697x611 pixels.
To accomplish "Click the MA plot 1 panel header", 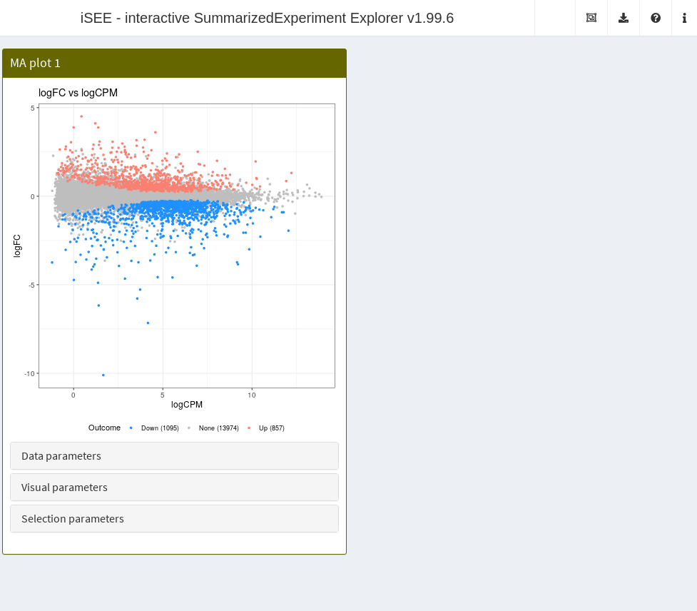I will (174, 64).
